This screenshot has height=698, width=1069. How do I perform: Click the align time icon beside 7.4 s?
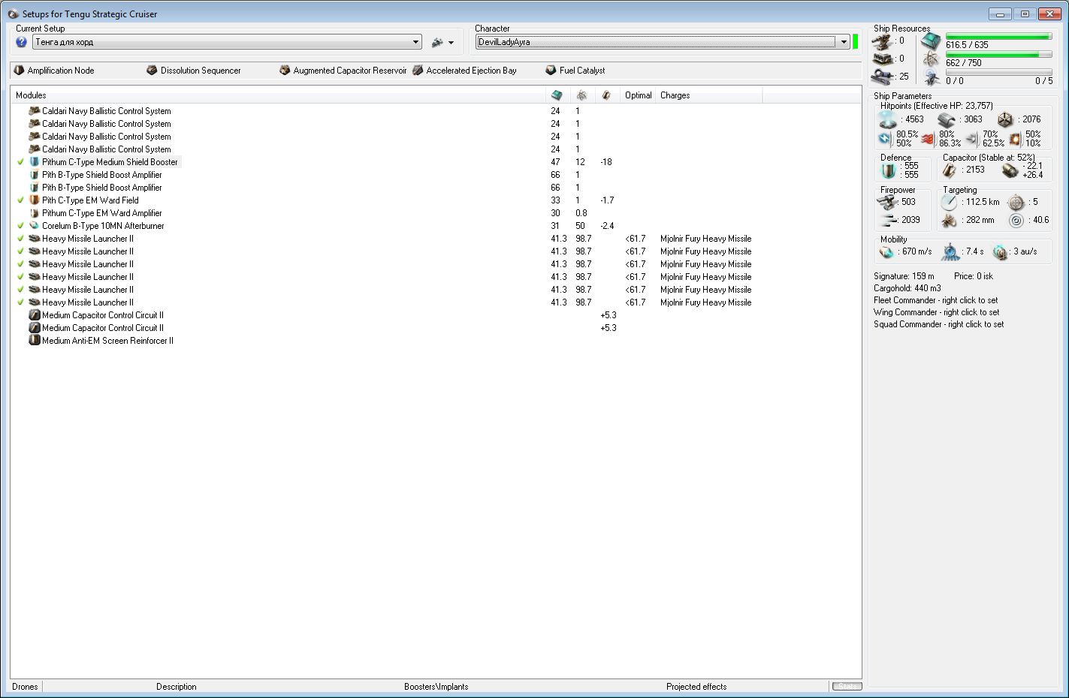tap(951, 252)
